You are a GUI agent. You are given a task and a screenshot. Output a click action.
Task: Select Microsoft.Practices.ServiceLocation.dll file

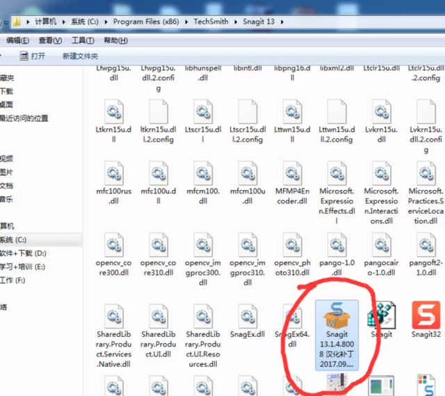pyautogui.click(x=426, y=193)
